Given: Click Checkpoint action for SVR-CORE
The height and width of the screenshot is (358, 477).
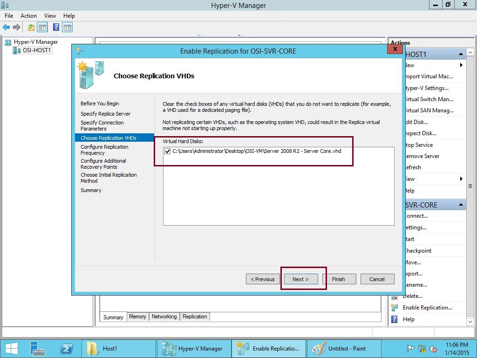Looking at the screenshot, I should (x=418, y=251).
